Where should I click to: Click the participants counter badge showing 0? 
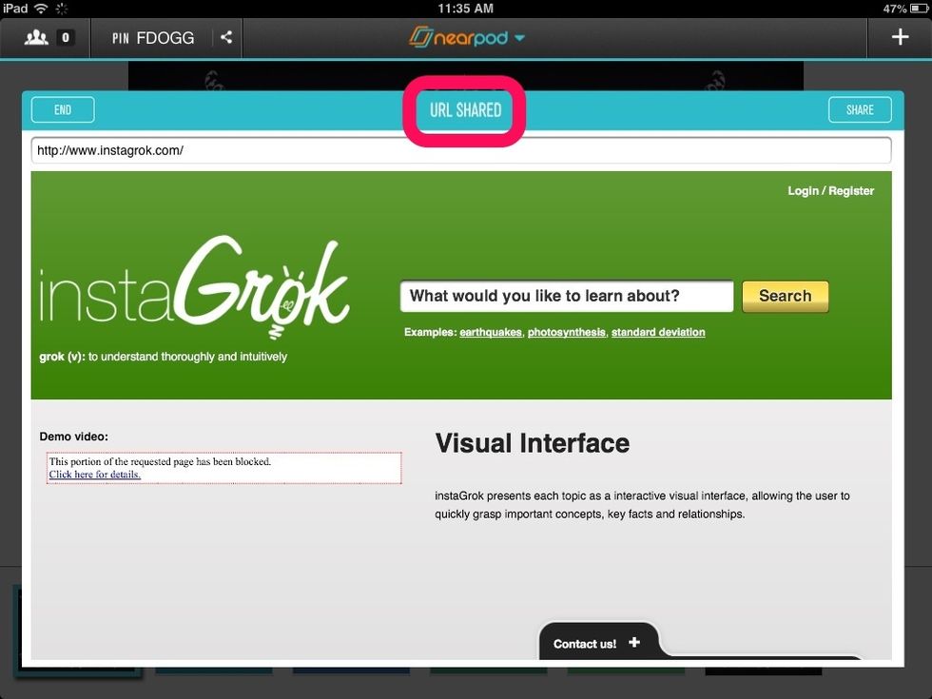click(64, 37)
